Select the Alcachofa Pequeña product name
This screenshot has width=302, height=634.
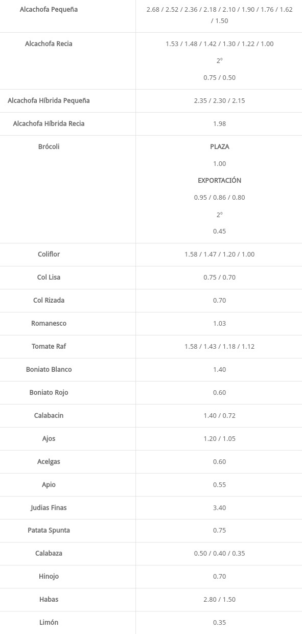pyautogui.click(x=49, y=10)
